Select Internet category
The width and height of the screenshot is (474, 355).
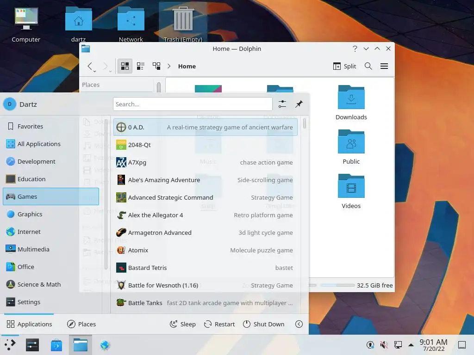[x=51, y=232]
